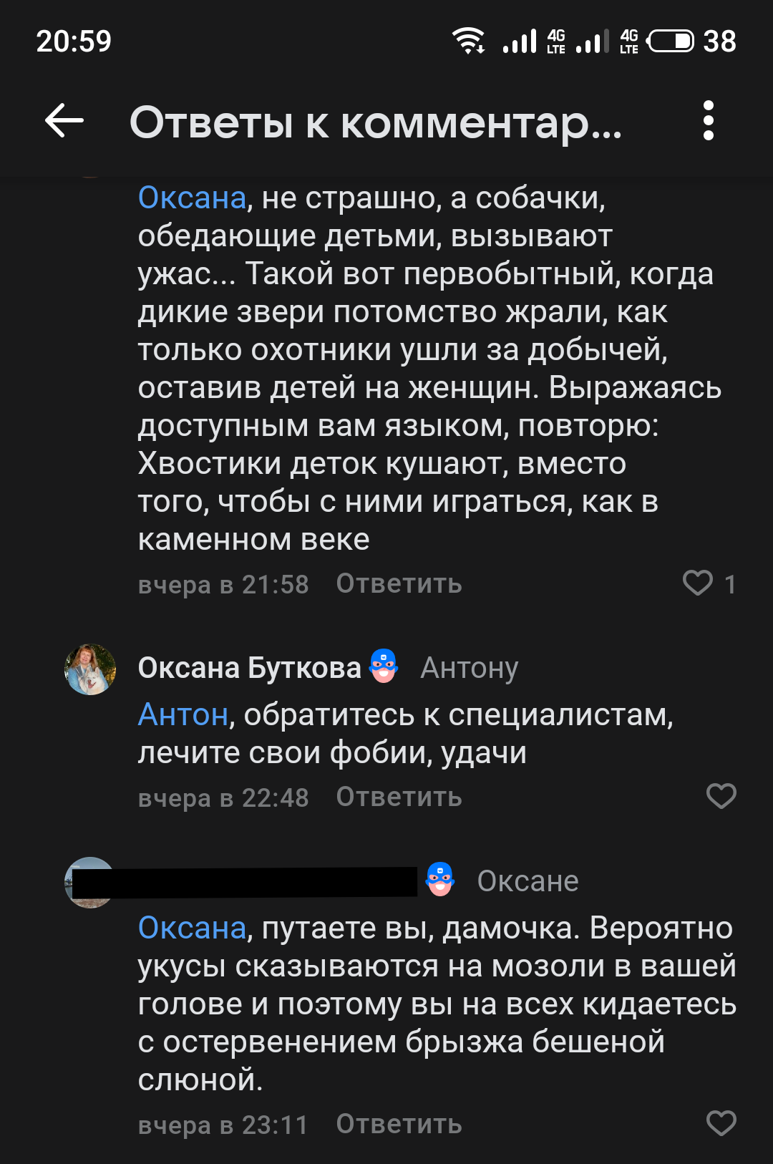773x1164 pixels.
Task: Tap the Антон mention link
Action: click(183, 715)
